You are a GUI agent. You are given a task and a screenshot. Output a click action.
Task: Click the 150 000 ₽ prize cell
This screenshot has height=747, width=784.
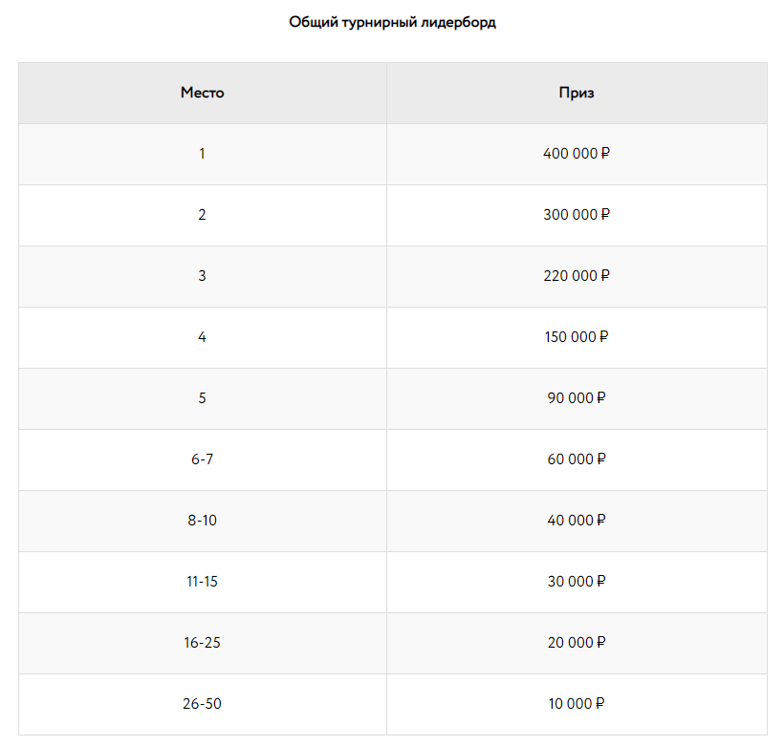point(577,337)
